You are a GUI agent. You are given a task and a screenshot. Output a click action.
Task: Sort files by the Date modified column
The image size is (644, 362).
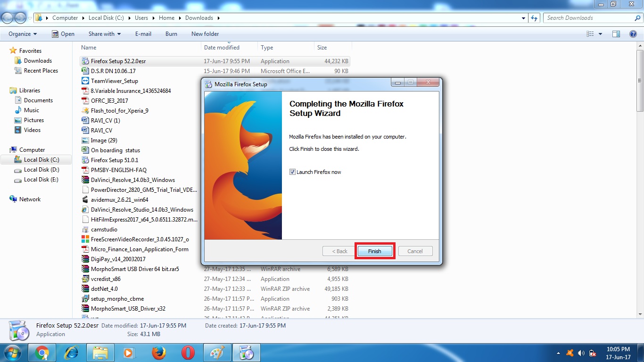click(230, 48)
